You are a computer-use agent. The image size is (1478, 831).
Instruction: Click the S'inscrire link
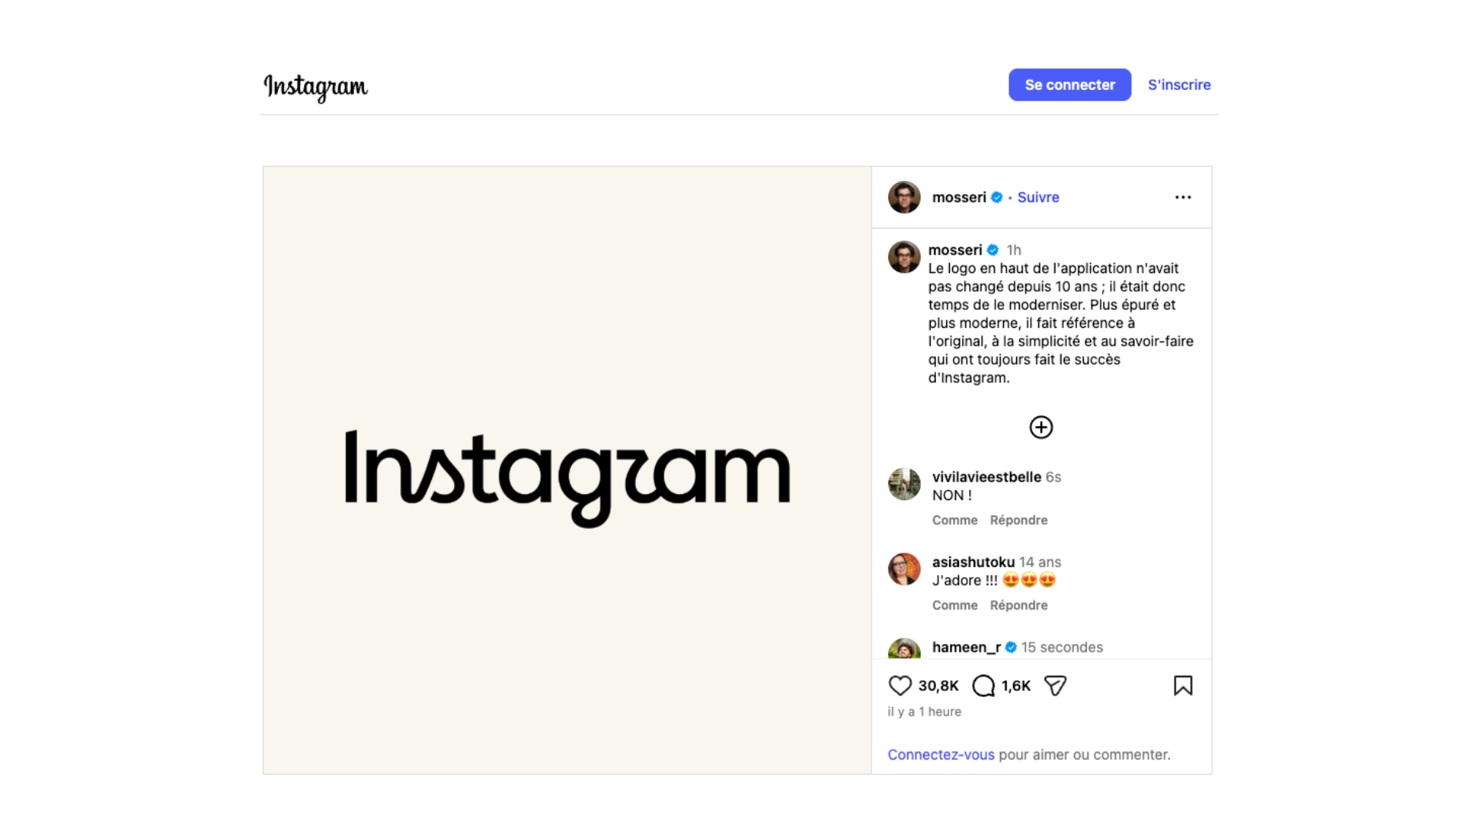(x=1179, y=85)
